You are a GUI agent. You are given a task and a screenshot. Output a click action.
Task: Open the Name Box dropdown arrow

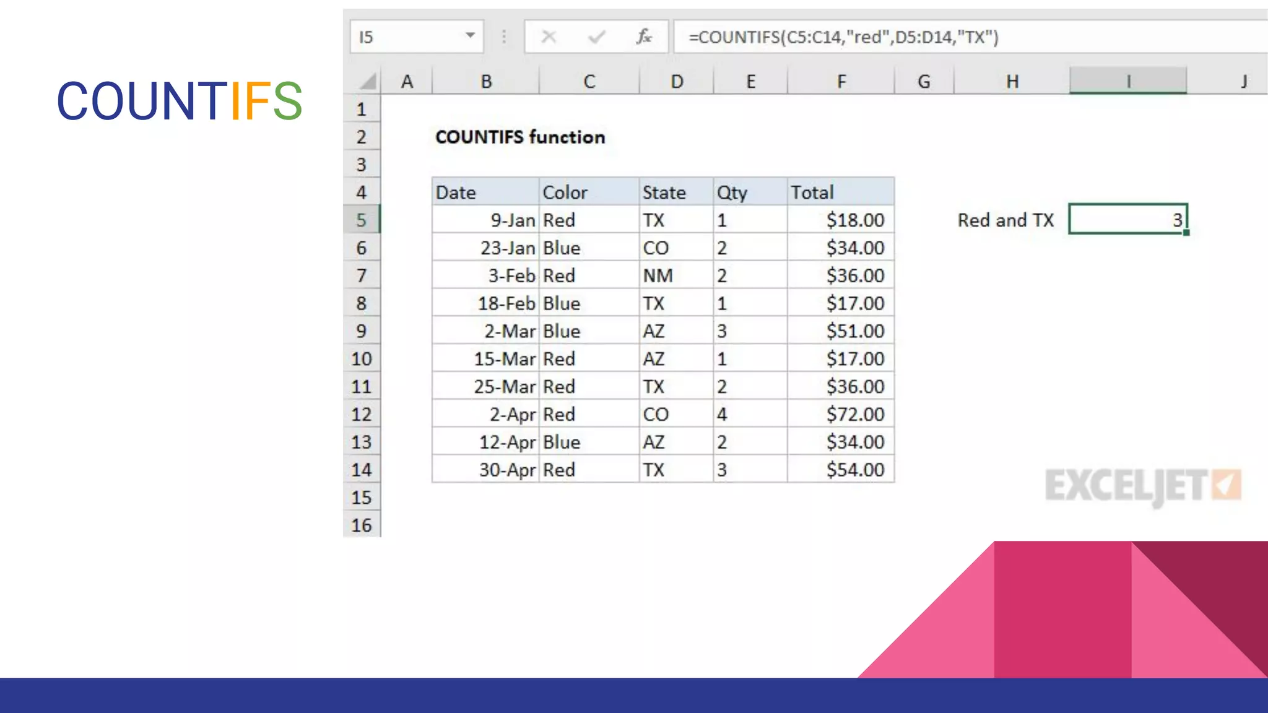point(470,37)
